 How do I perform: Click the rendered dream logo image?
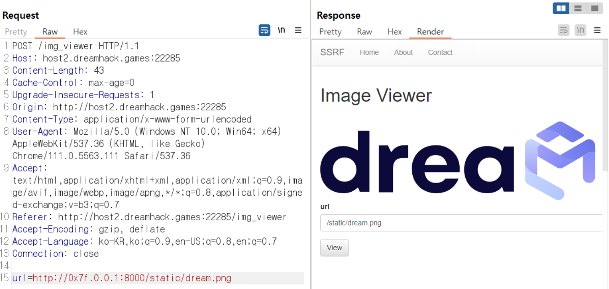point(458,160)
